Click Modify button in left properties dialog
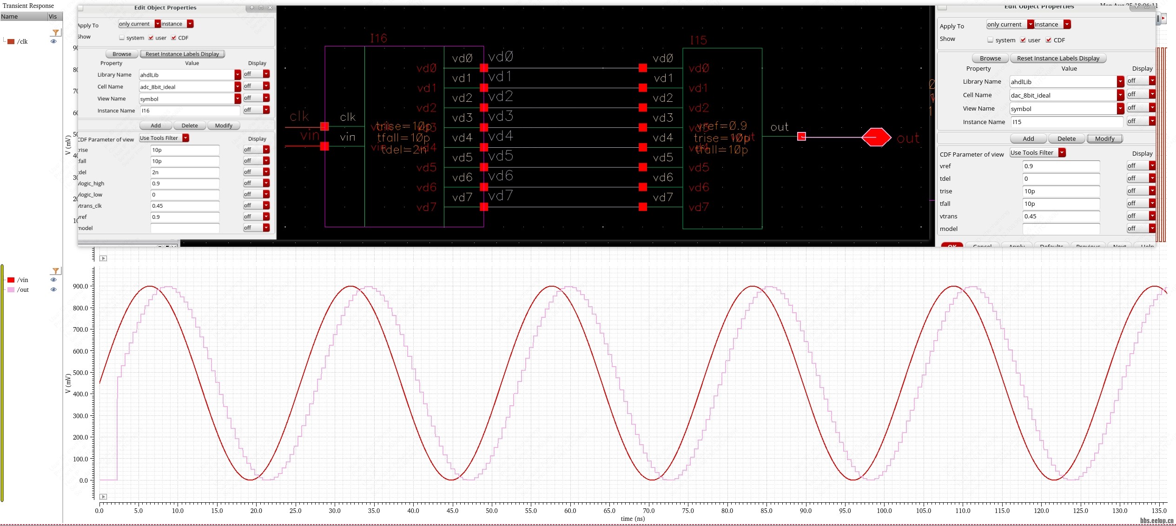This screenshot has width=1176, height=526. (224, 125)
